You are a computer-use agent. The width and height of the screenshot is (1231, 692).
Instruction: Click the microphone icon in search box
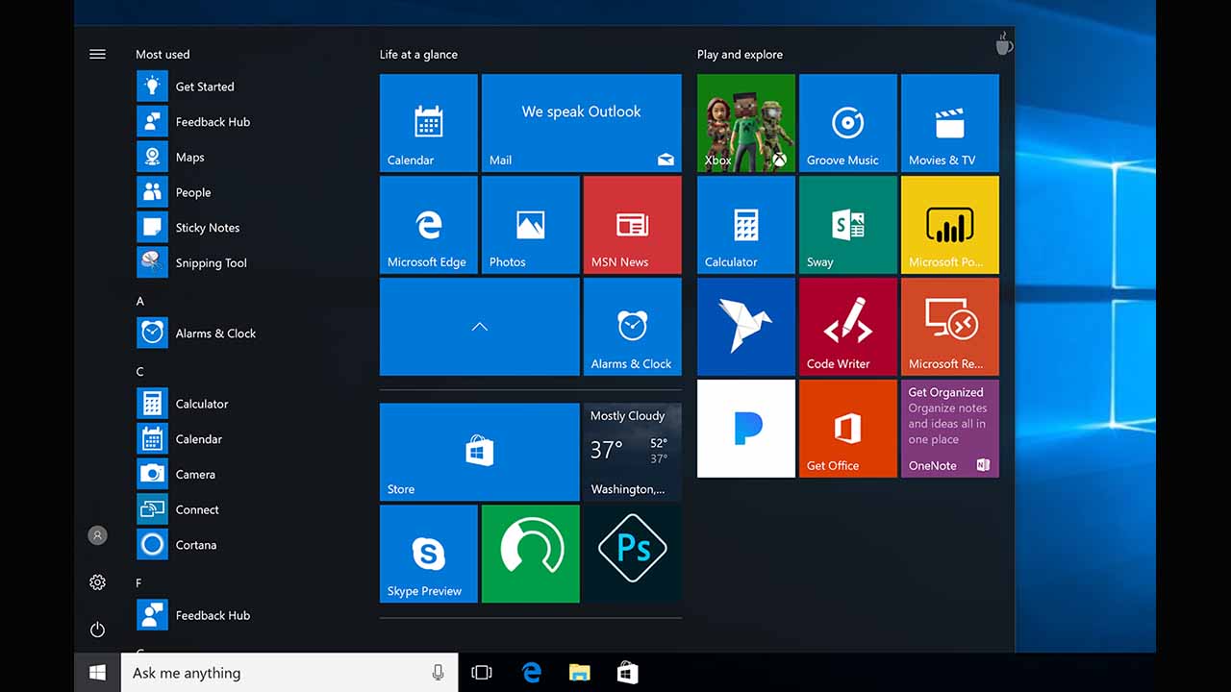(x=439, y=673)
